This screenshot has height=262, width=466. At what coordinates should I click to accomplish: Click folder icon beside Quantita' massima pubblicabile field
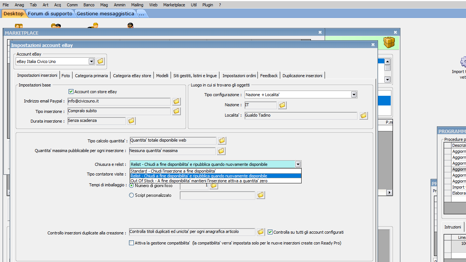point(221,151)
